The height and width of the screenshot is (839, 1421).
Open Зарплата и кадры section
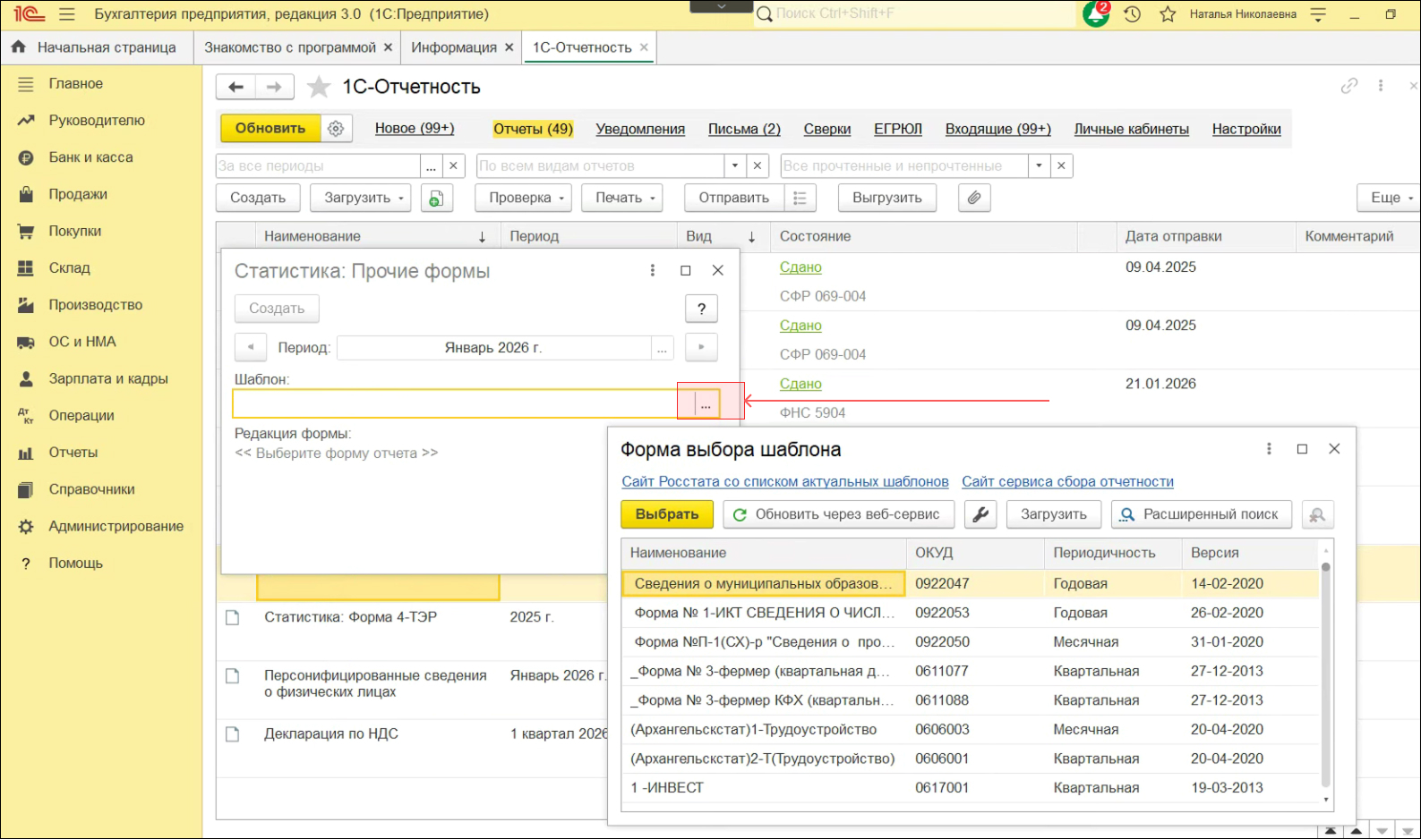[x=107, y=378]
